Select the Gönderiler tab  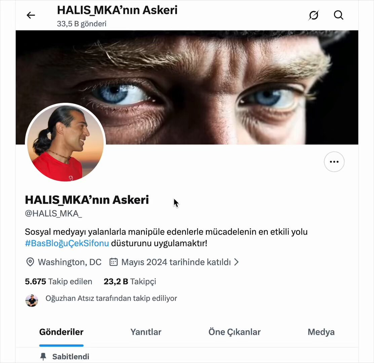(61, 332)
